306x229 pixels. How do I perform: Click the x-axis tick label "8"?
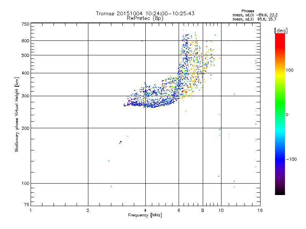(203, 210)
